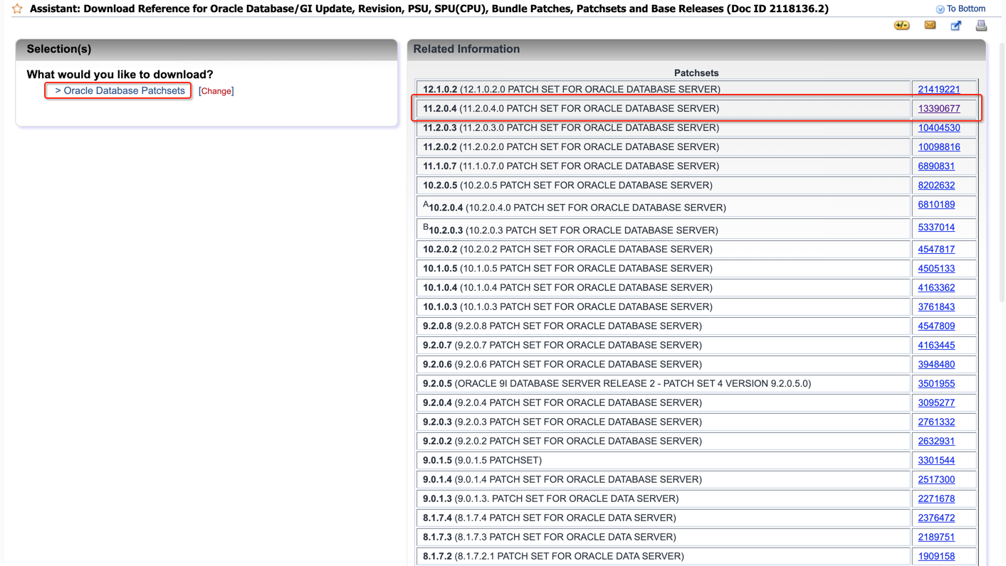The image size is (1006, 566).
Task: Click the 9.2.0.8 patch set description text
Action: point(562,326)
